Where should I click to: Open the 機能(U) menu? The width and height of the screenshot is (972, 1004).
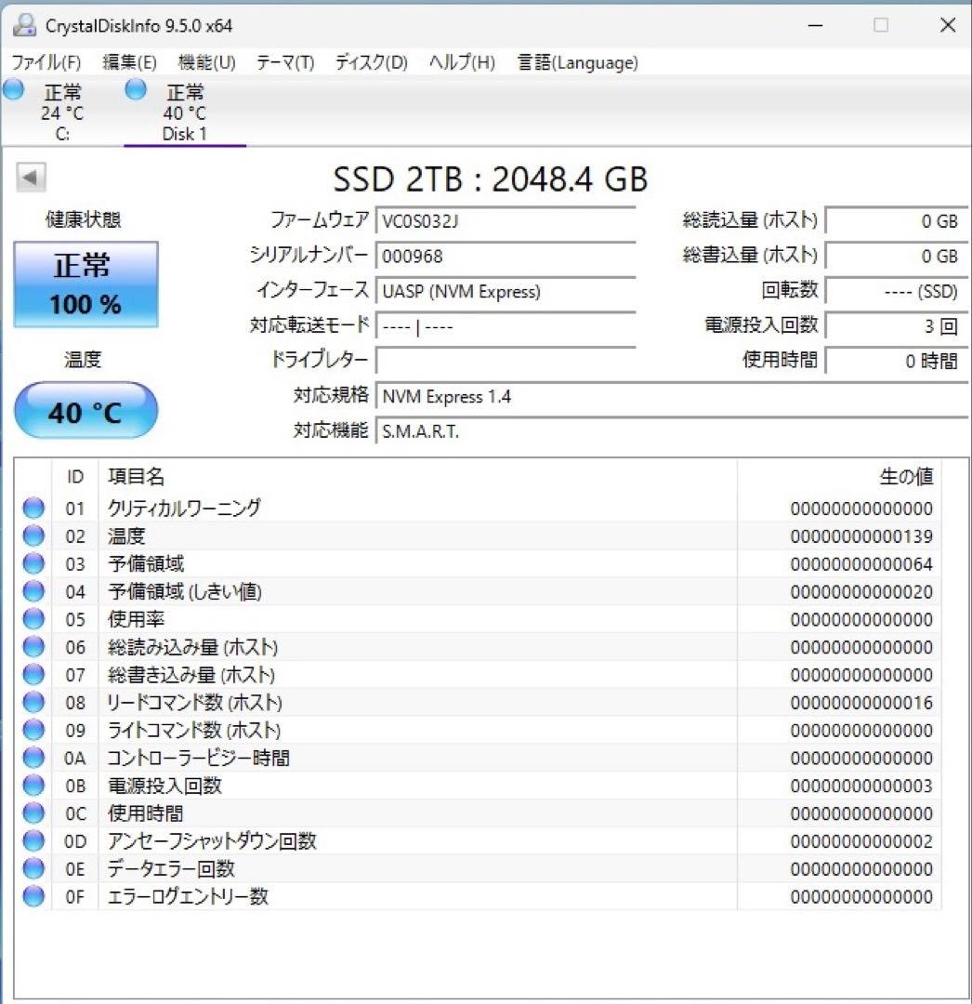coord(206,62)
